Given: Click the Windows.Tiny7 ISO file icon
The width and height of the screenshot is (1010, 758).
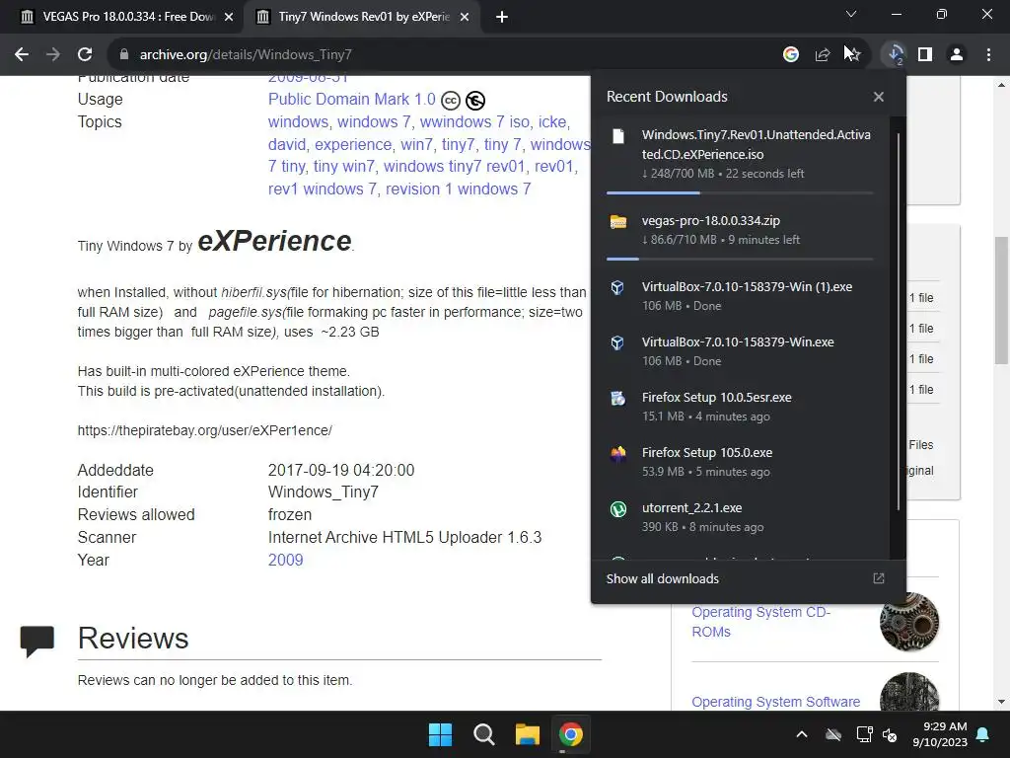Looking at the screenshot, I should (618, 136).
